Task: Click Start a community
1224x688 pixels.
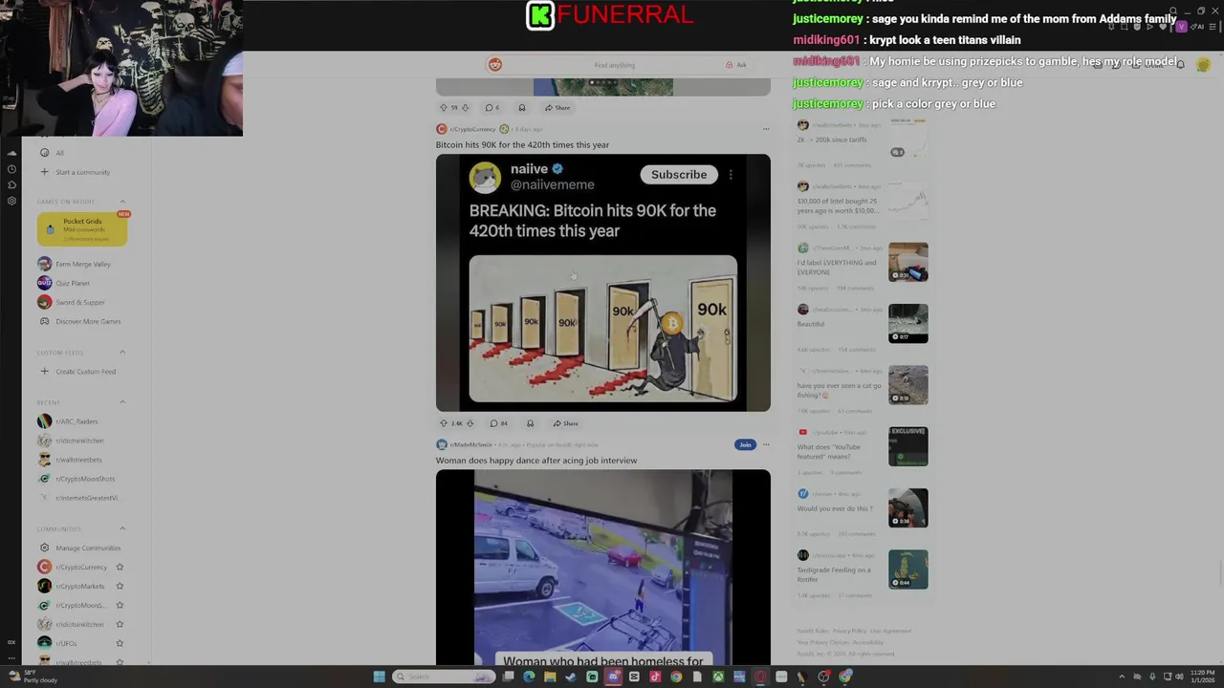Action: tap(80, 172)
